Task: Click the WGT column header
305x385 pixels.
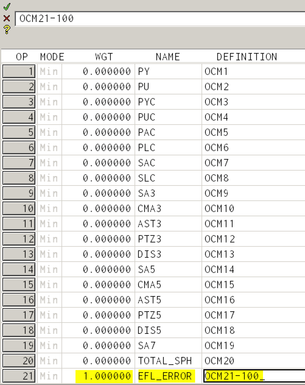Action: tap(104, 57)
